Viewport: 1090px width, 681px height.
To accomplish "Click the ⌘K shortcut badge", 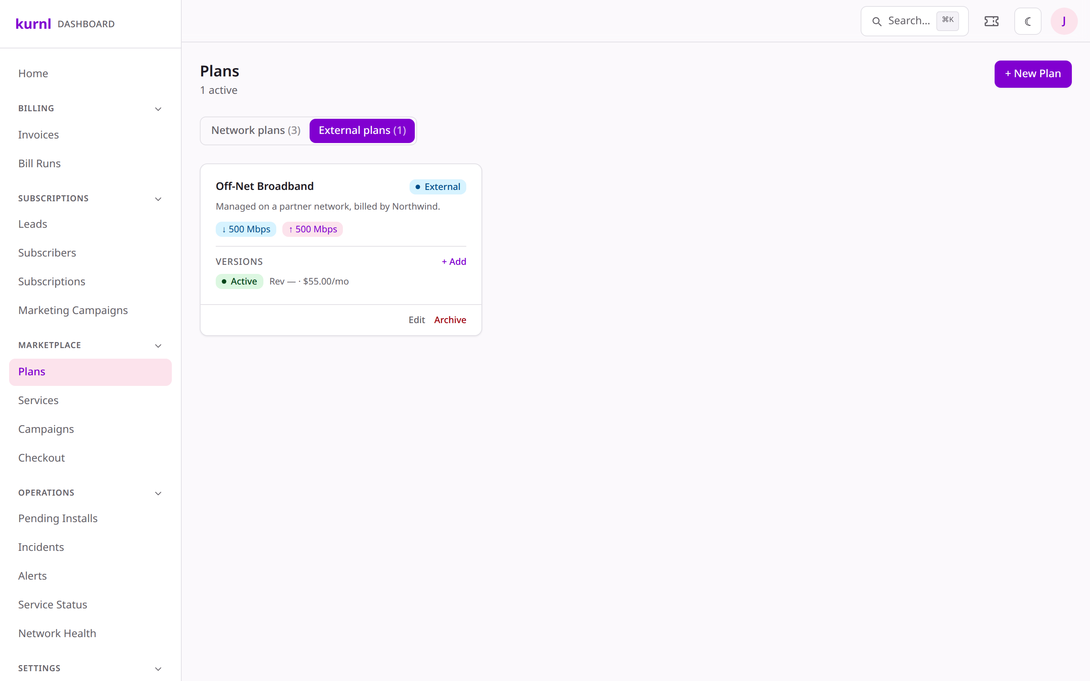I will point(948,20).
